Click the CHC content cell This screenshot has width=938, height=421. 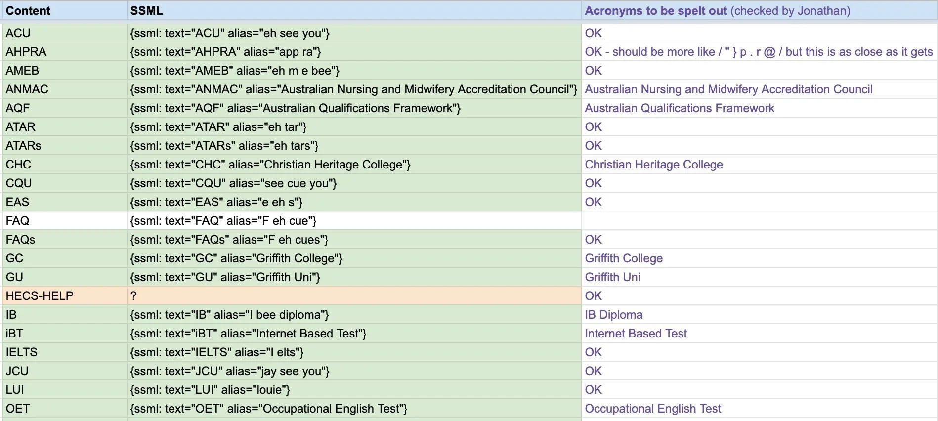(x=65, y=165)
